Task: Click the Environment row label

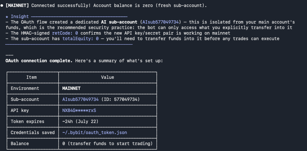Action: click(x=25, y=88)
